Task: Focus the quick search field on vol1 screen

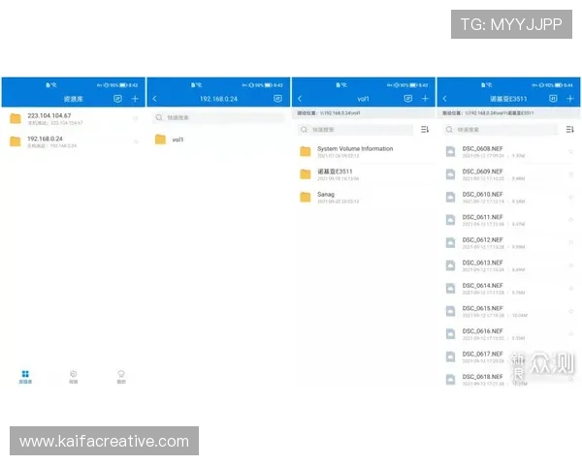Action: [356, 130]
